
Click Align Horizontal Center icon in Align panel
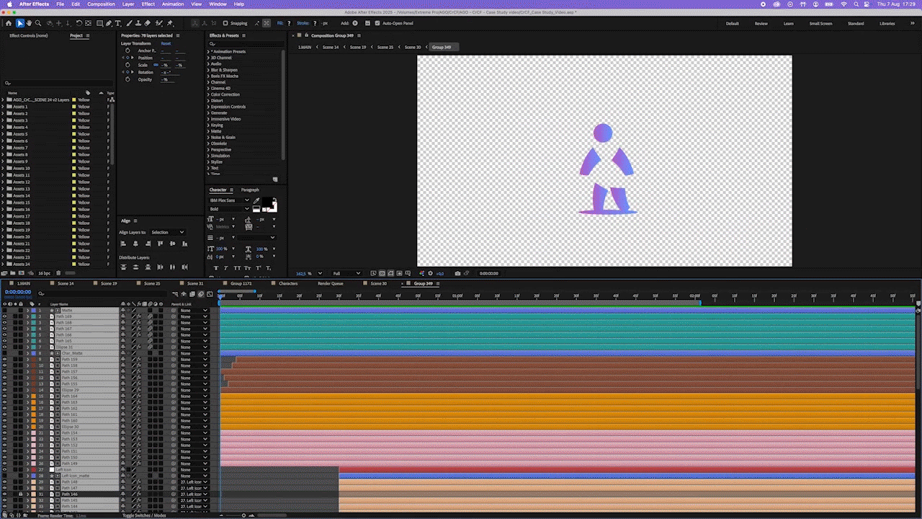[x=136, y=244]
